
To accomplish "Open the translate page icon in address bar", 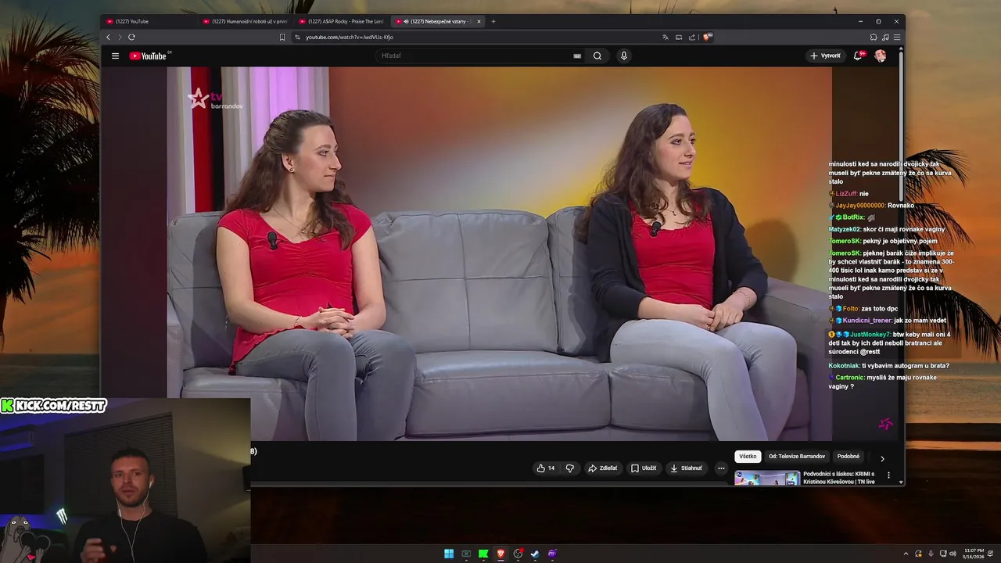I will (x=666, y=37).
